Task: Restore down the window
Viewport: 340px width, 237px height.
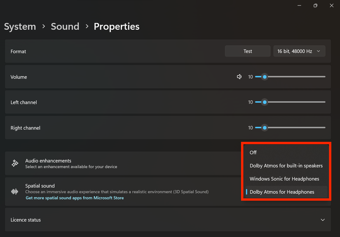Action: [315, 5]
